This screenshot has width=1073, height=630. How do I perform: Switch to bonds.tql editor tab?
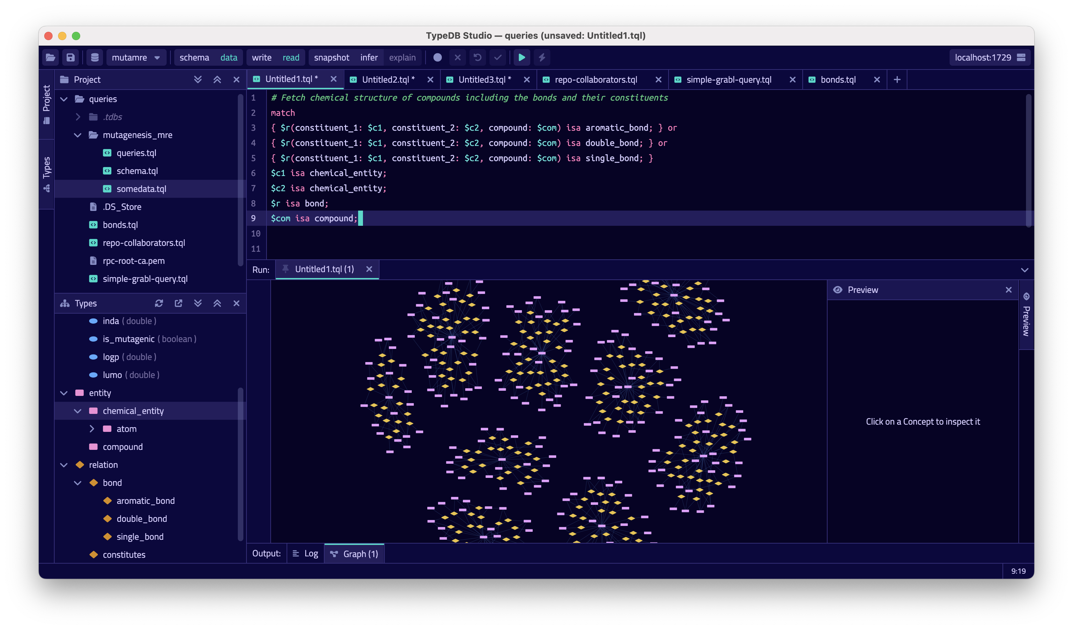[838, 80]
